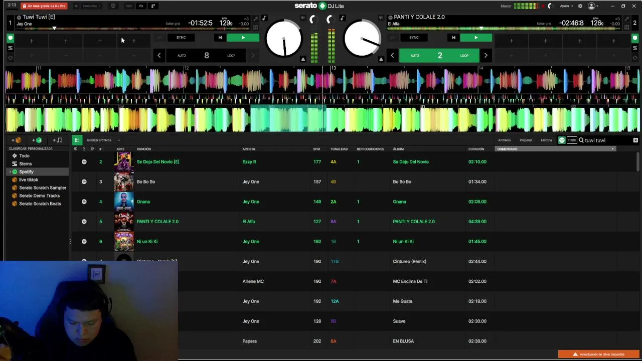
Task: Open 'Serato Scratch Beats' crate
Action: coord(40,204)
